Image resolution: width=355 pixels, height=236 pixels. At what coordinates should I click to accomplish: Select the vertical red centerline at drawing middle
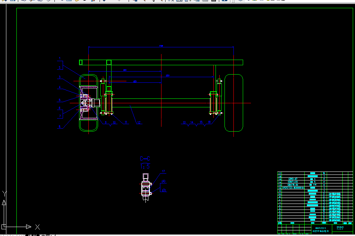click(161, 91)
